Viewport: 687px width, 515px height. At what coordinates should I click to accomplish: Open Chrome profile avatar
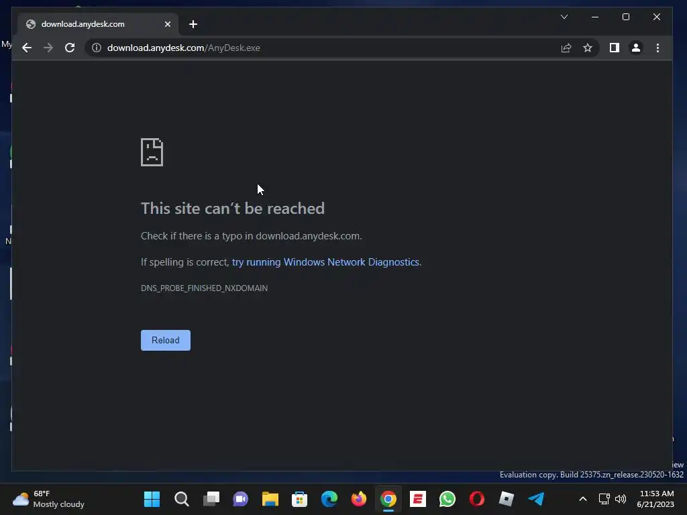(636, 48)
